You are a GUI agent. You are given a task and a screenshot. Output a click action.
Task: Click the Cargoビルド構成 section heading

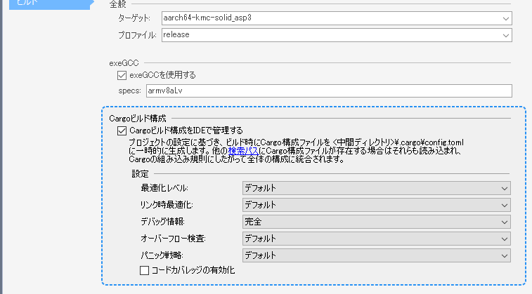138,118
